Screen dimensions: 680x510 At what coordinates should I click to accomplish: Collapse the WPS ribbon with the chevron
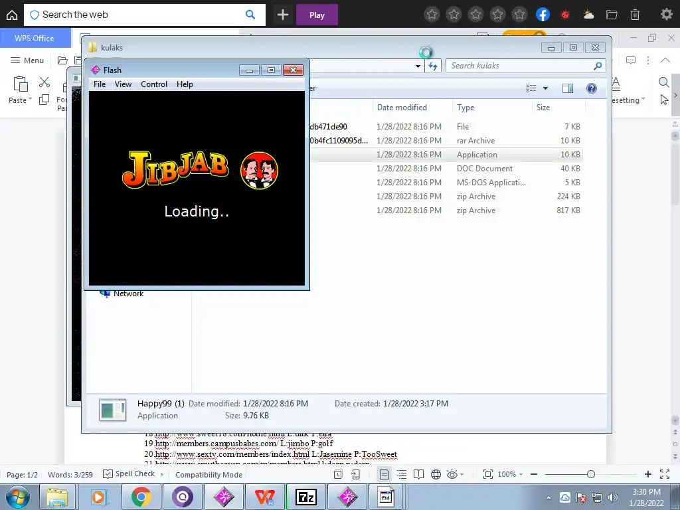click(x=665, y=60)
